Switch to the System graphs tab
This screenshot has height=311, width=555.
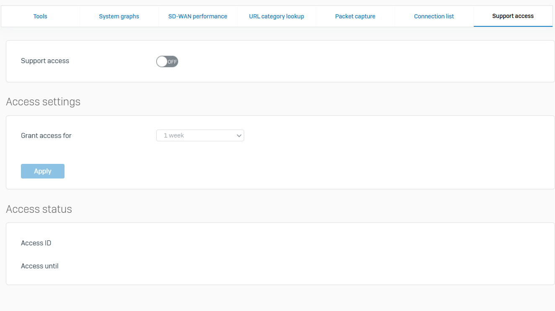pyautogui.click(x=119, y=16)
